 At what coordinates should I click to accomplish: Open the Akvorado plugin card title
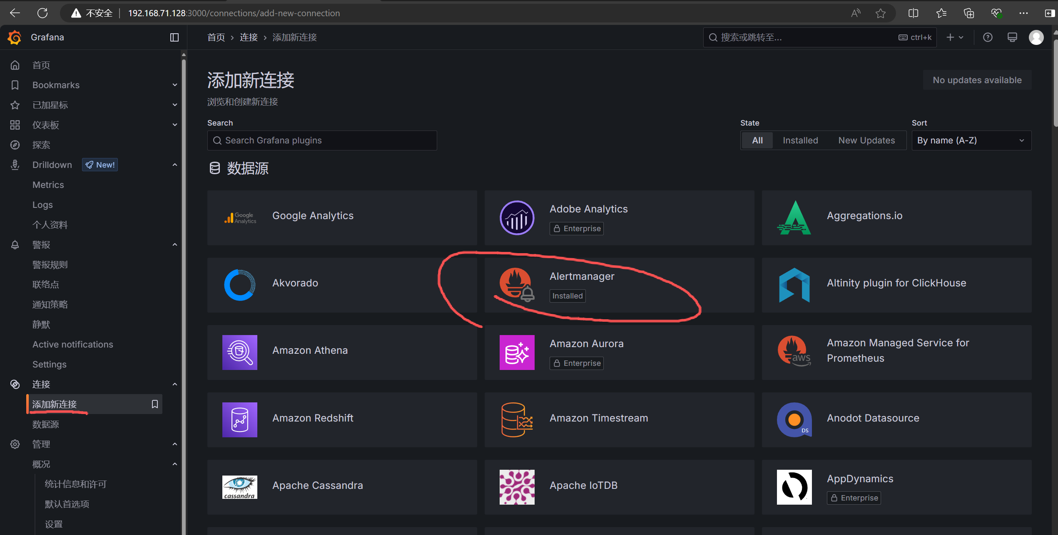[295, 283]
